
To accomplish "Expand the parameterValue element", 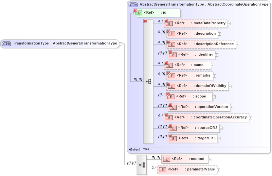I will point(219,169).
